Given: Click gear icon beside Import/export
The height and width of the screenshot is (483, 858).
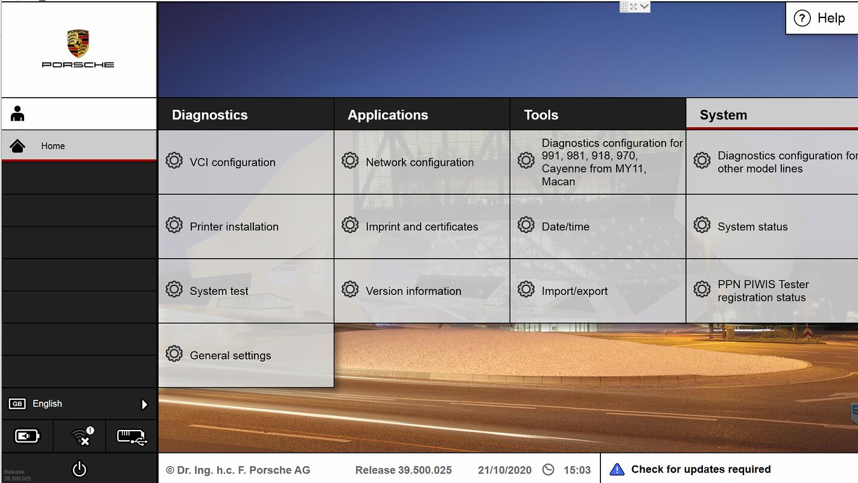Looking at the screenshot, I should (x=526, y=289).
